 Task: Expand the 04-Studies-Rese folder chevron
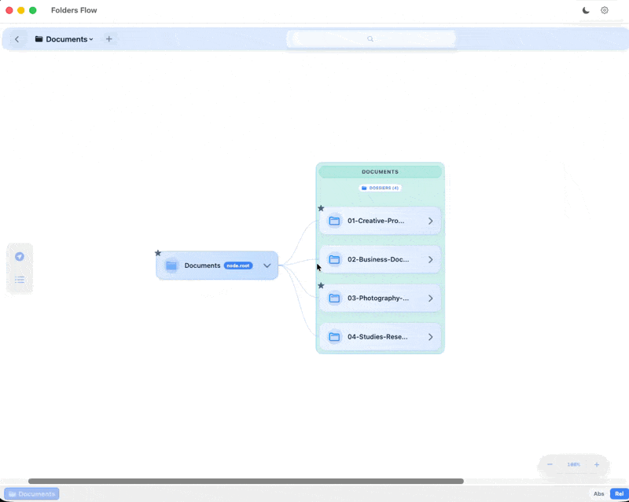pyautogui.click(x=431, y=336)
